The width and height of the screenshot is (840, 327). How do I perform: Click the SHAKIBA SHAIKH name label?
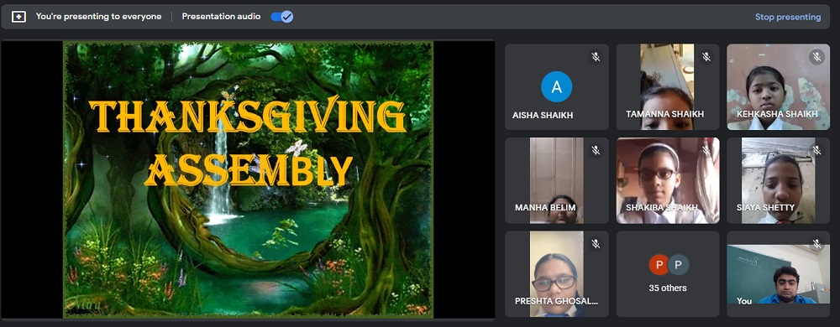coord(662,207)
